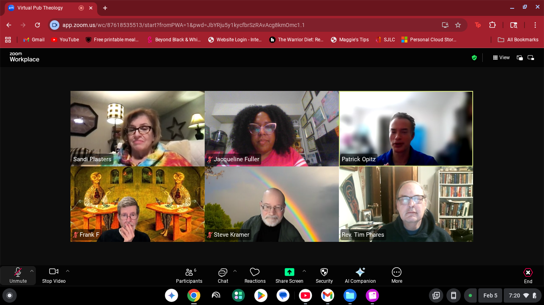The image size is (544, 305).
Task: Open the Security options
Action: 324,275
